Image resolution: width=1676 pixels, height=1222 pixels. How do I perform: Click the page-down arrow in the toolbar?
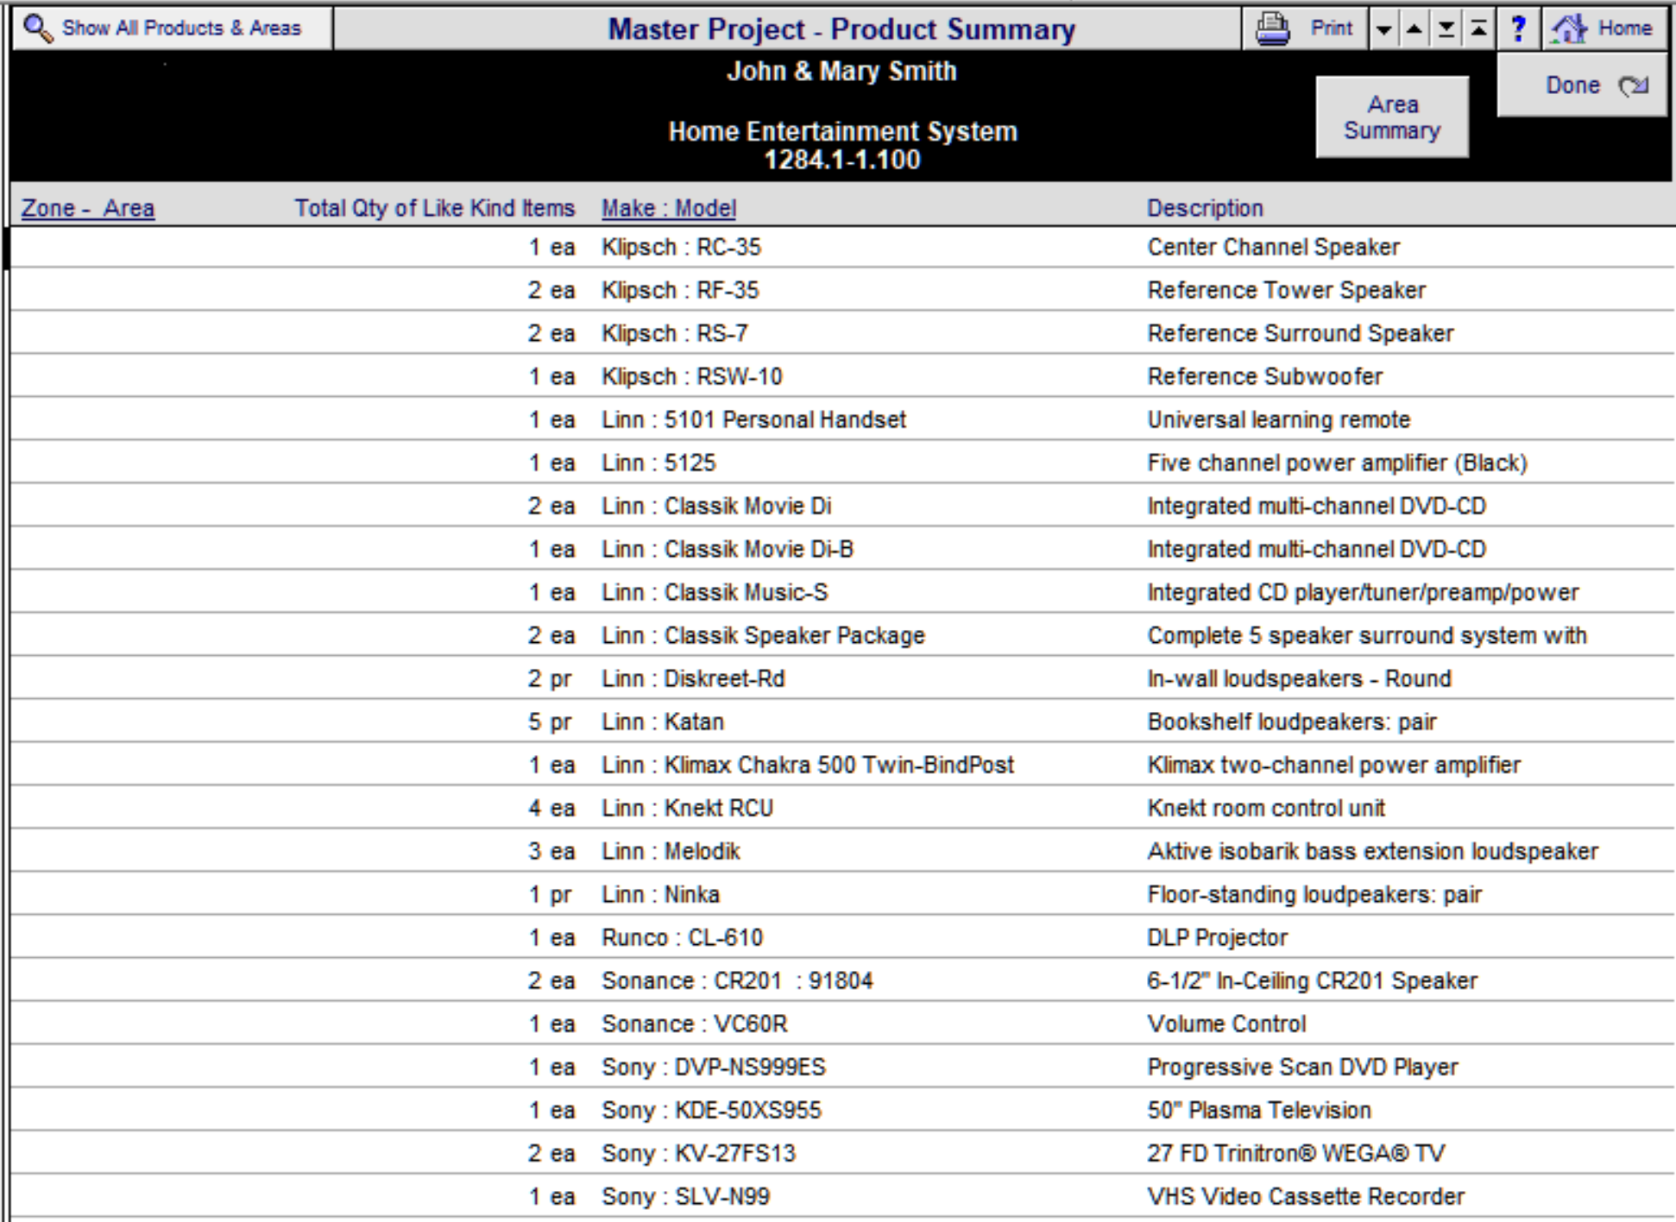click(x=1383, y=29)
